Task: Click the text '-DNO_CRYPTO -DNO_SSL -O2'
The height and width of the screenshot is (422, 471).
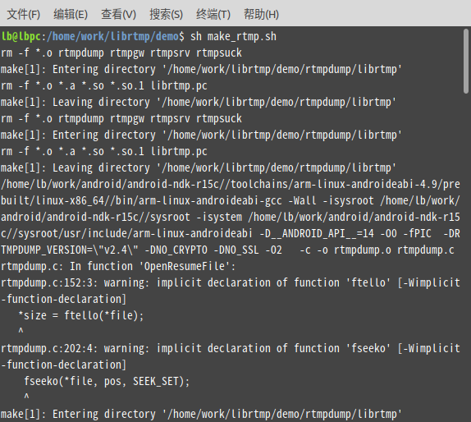Action: (x=213, y=250)
